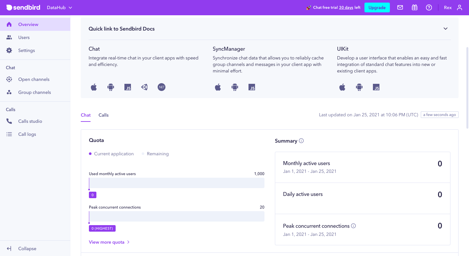Click the Group channels icon

click(x=9, y=92)
